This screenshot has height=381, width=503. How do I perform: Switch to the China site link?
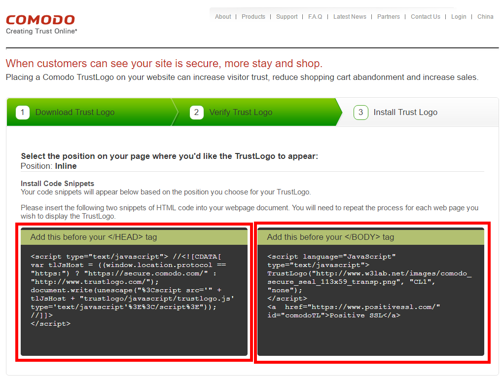click(485, 17)
